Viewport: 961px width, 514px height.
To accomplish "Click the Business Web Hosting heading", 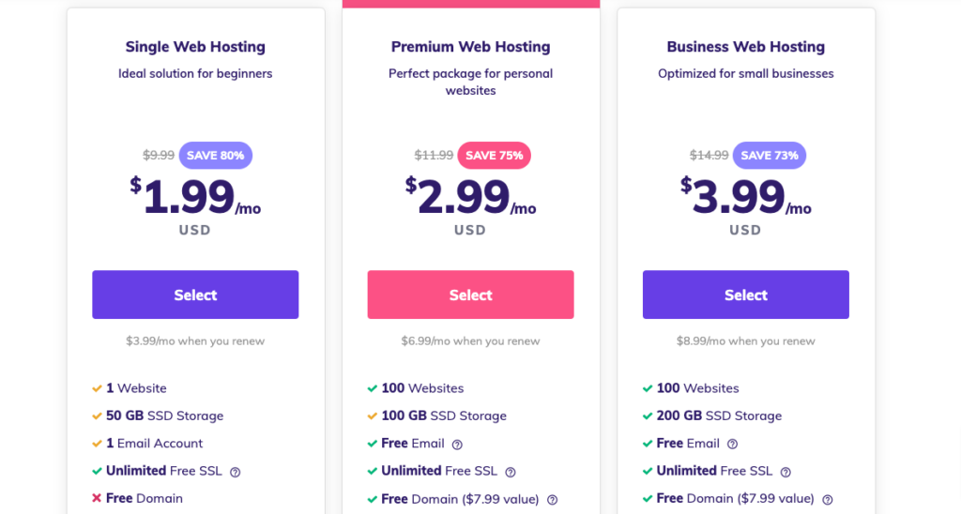I will coord(746,47).
